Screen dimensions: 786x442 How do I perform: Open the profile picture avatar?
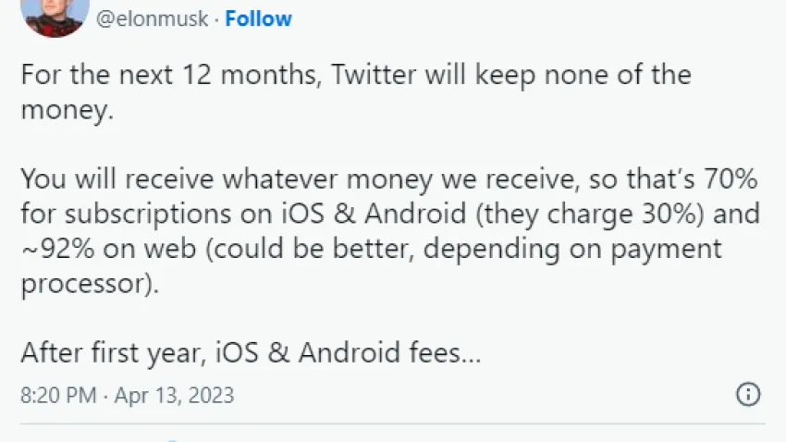pos(55,17)
